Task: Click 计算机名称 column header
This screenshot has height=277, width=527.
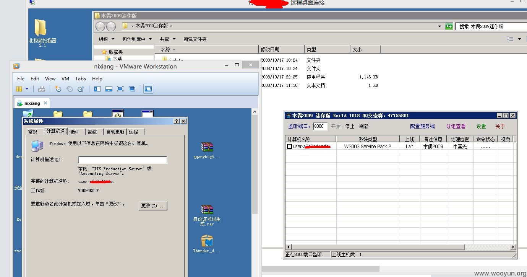Action: (x=311, y=139)
